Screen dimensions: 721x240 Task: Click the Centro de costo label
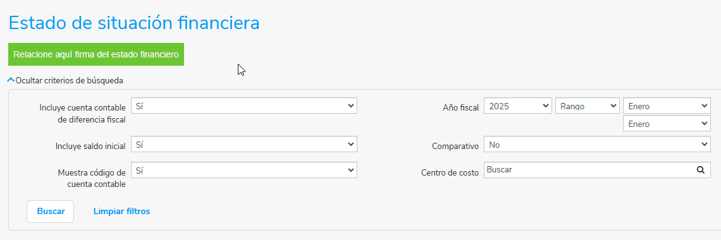(450, 172)
